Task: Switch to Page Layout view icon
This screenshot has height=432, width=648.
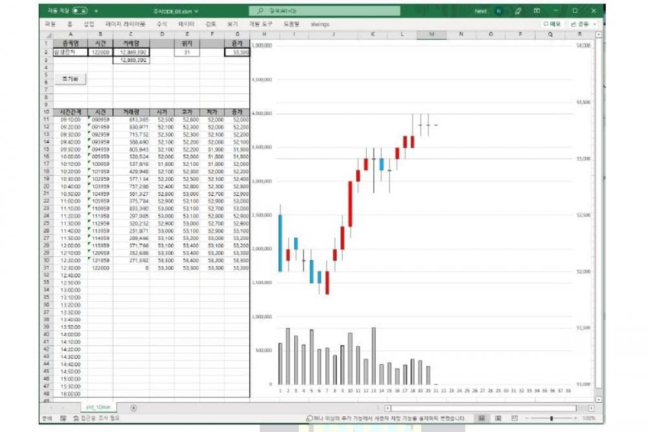Action: pyautogui.click(x=498, y=418)
